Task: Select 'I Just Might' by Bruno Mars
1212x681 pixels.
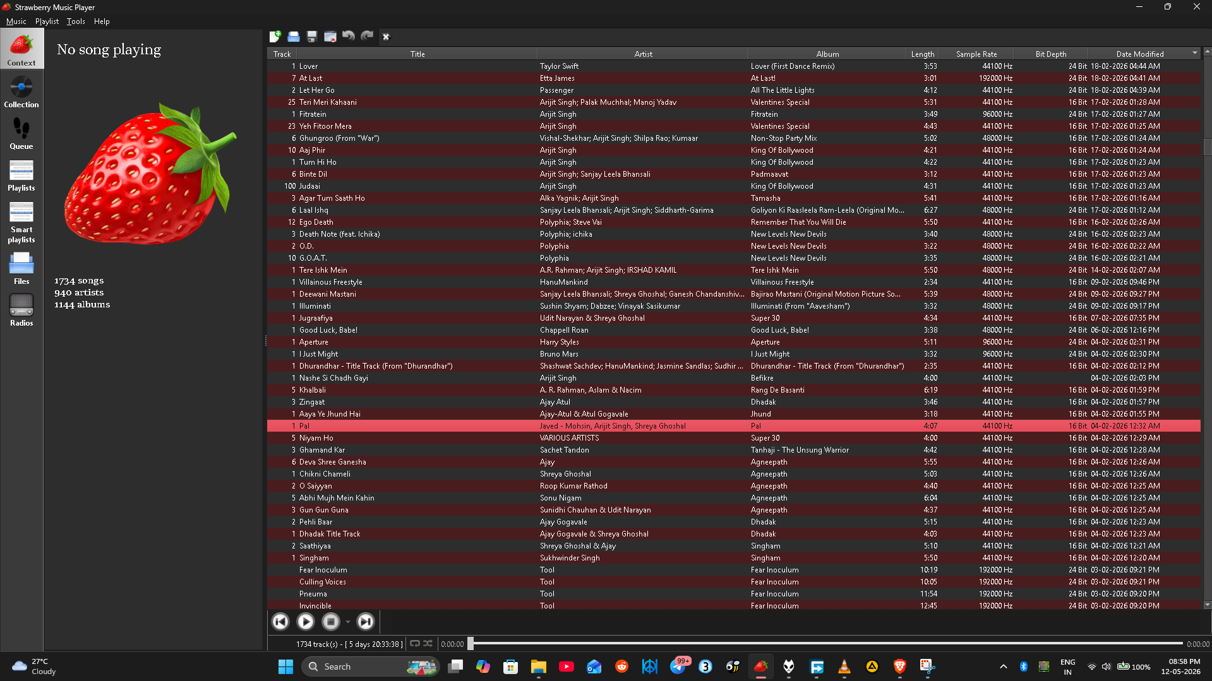Action: pyautogui.click(x=734, y=354)
